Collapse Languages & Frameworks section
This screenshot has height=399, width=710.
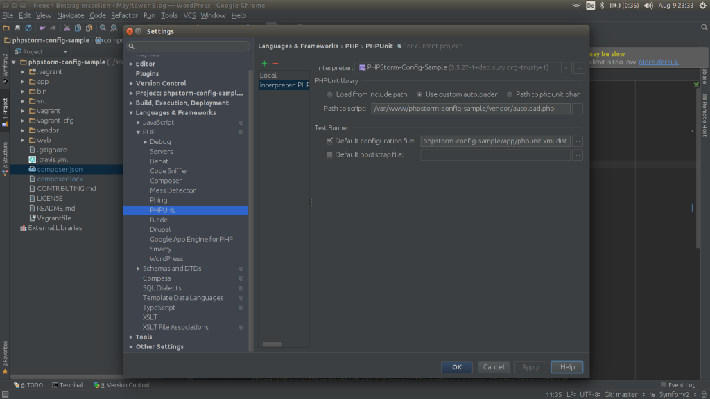point(131,113)
